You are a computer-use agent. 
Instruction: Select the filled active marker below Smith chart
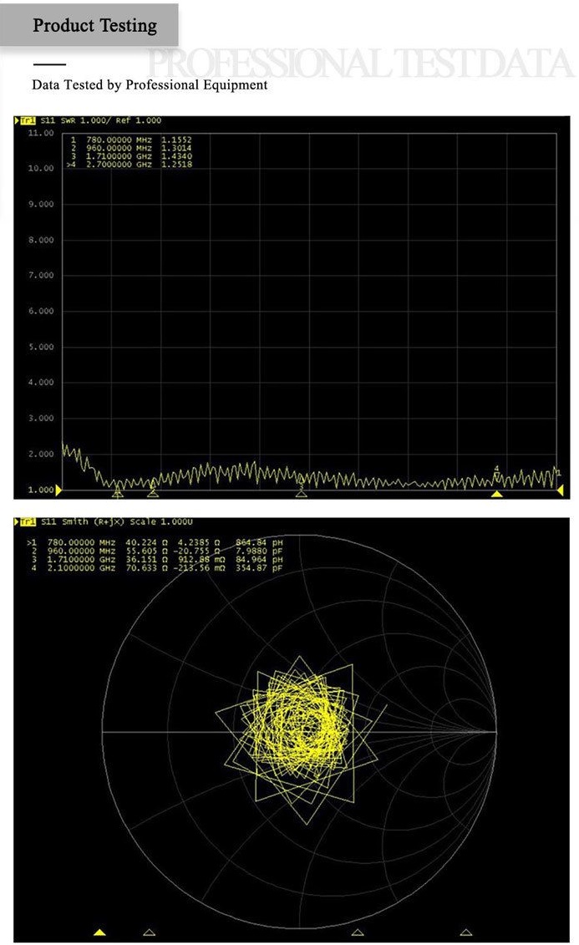[x=100, y=932]
